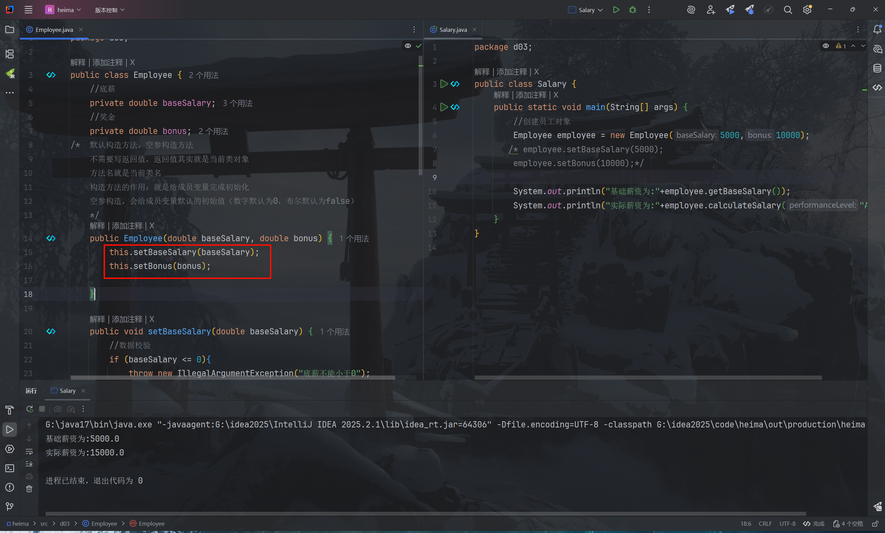Rerun the Salary program in console

(x=29, y=409)
